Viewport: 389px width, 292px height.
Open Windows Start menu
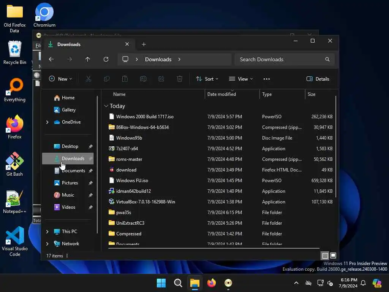161,283
